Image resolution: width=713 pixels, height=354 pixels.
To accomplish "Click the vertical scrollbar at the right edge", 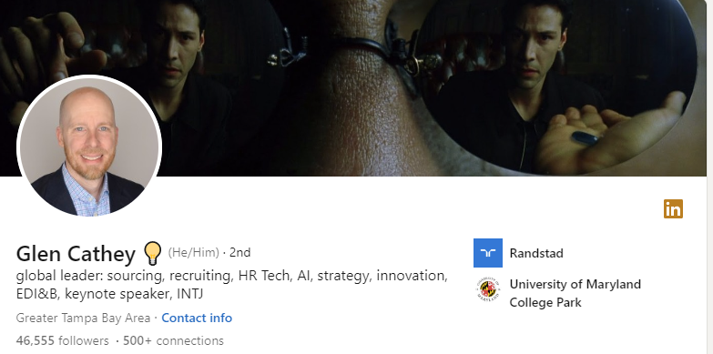I will [710, 177].
